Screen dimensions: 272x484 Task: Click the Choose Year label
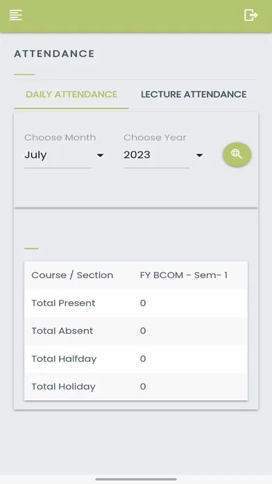(155, 138)
